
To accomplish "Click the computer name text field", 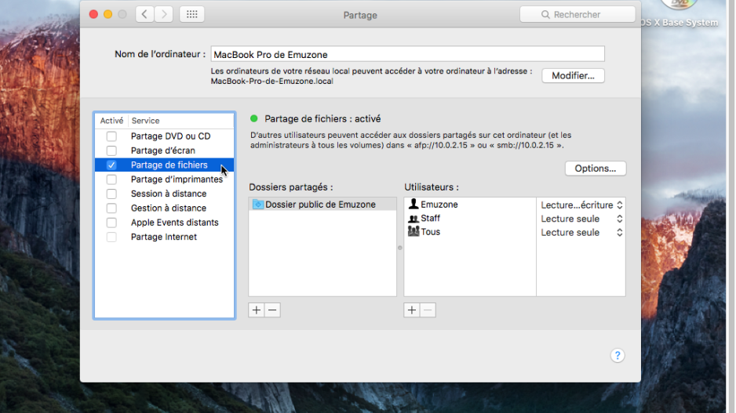I will coord(407,54).
